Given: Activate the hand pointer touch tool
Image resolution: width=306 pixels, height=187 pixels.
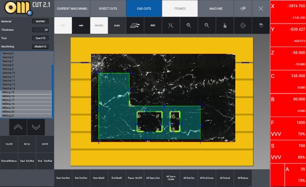Looking at the screenshot, I should pos(224,26).
